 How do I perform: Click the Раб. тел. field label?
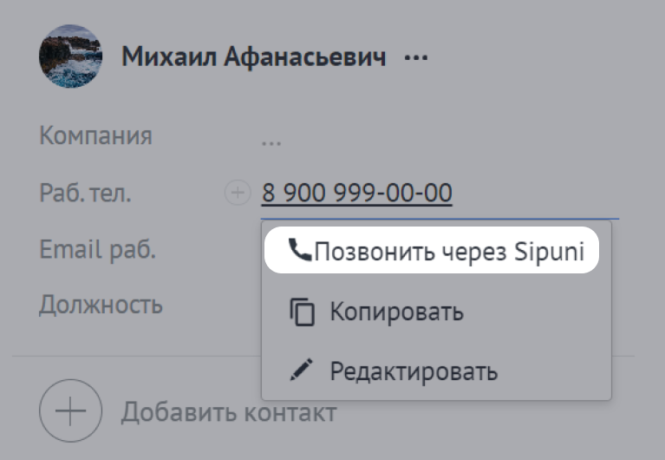click(85, 193)
